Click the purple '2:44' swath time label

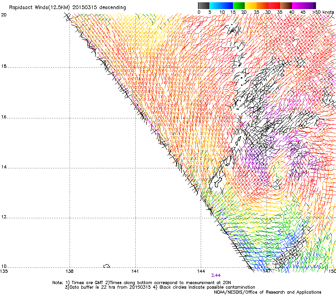point(216,275)
